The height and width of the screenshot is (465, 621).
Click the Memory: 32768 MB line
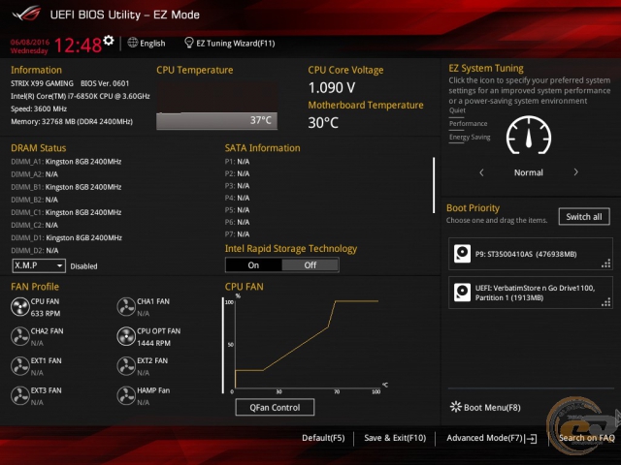tap(72, 121)
